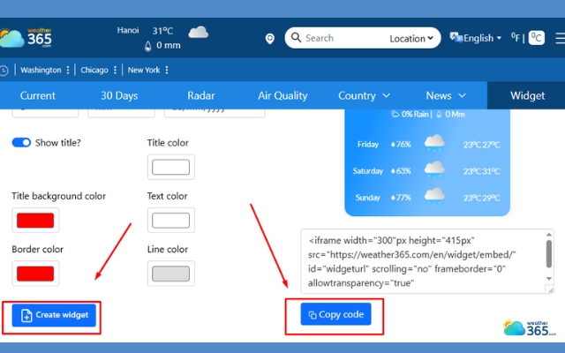This screenshot has height=353, width=565.
Task: Open the English language dropdown
Action: (477, 38)
